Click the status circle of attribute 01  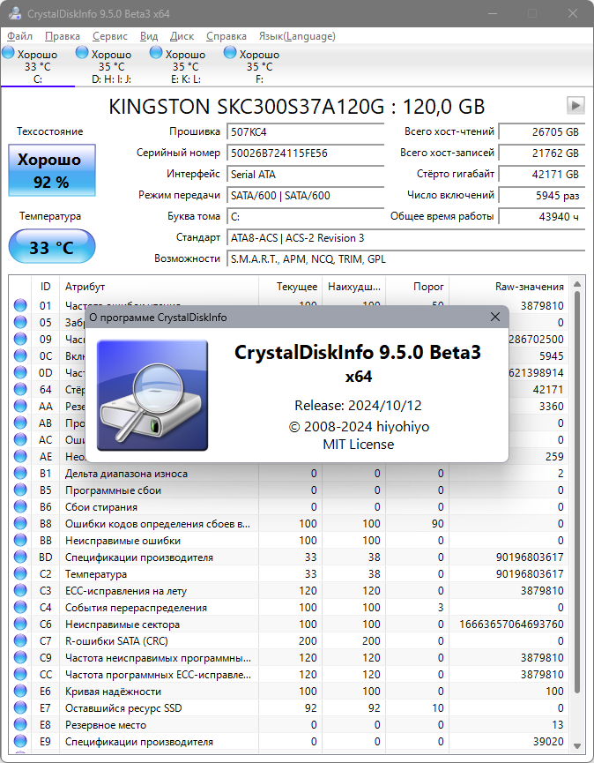click(20, 305)
